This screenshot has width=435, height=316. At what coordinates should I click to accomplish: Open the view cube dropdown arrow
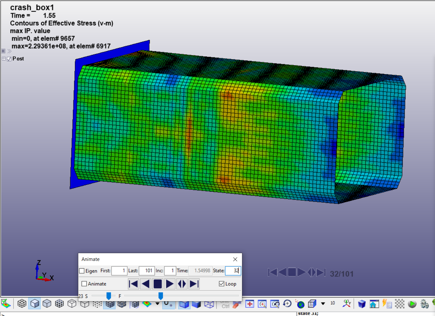[323, 303]
